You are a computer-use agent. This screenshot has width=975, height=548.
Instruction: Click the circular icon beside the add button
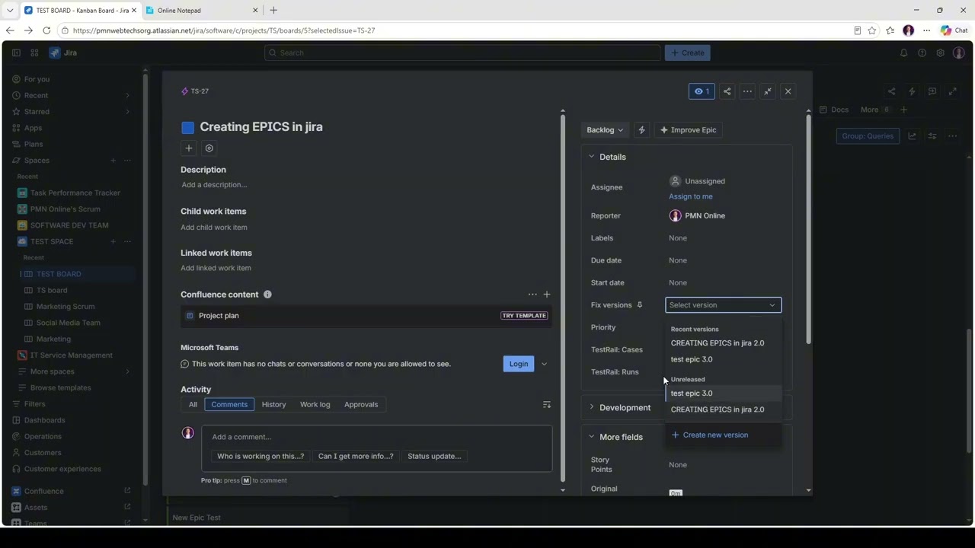click(x=209, y=148)
